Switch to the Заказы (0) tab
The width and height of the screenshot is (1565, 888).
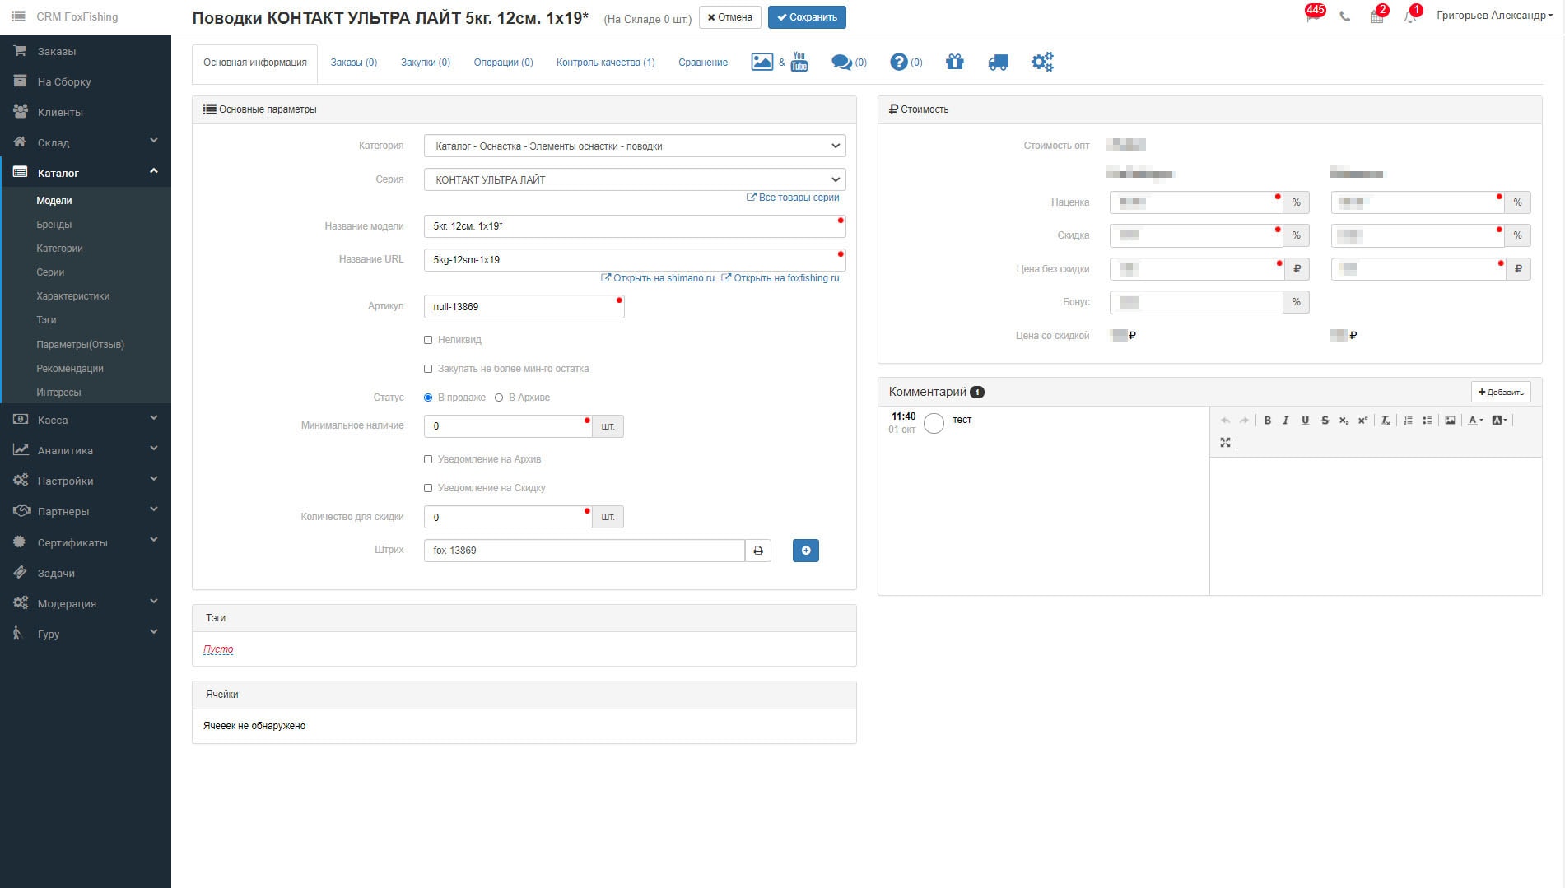(x=354, y=63)
